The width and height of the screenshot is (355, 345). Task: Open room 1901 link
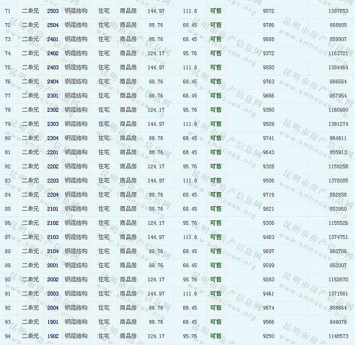click(x=52, y=322)
